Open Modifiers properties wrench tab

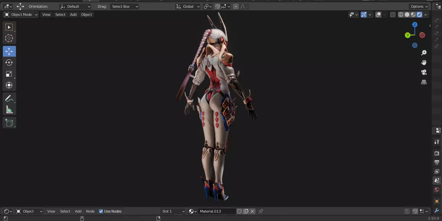[x=437, y=210]
